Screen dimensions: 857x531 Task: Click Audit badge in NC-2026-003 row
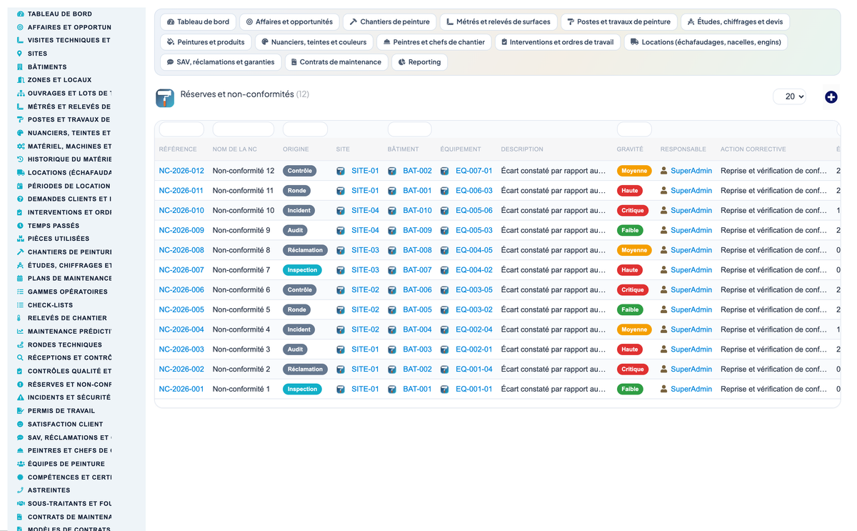(x=295, y=349)
